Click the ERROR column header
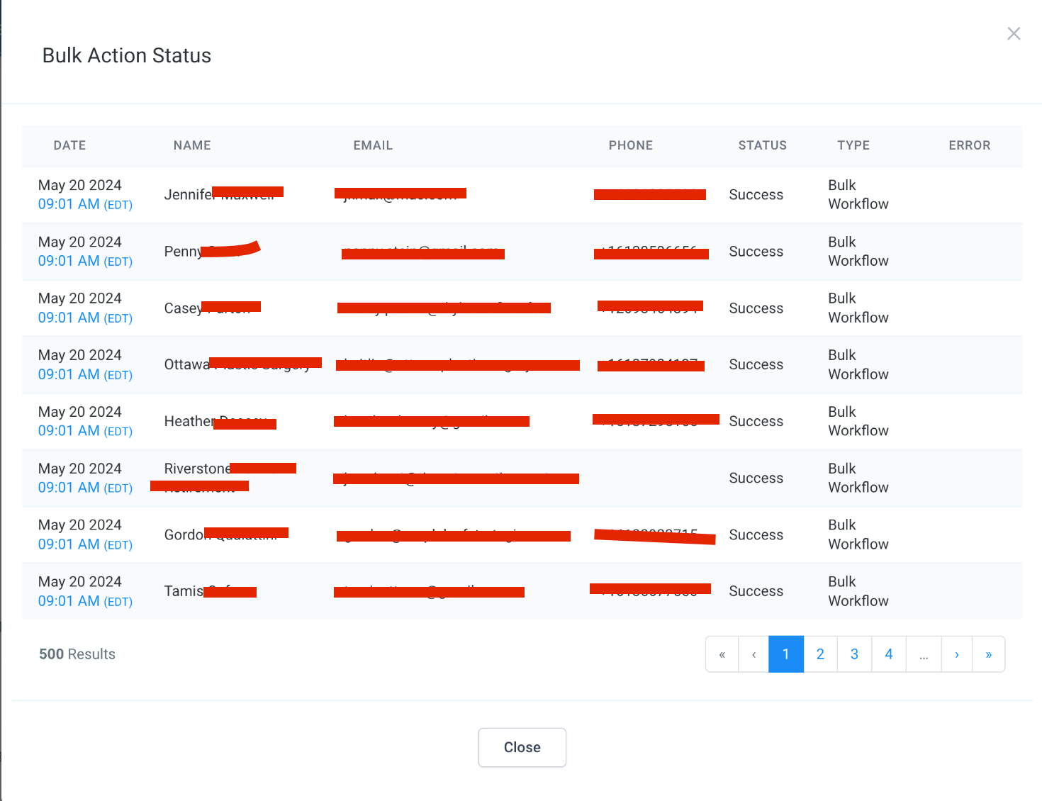1042x801 pixels. point(969,145)
